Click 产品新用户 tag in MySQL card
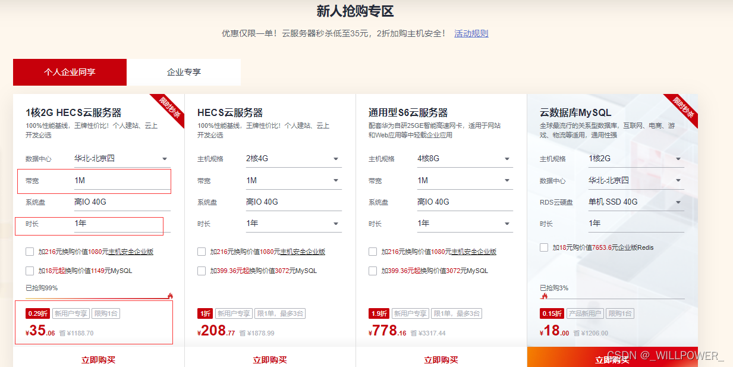733x367 pixels. click(585, 313)
